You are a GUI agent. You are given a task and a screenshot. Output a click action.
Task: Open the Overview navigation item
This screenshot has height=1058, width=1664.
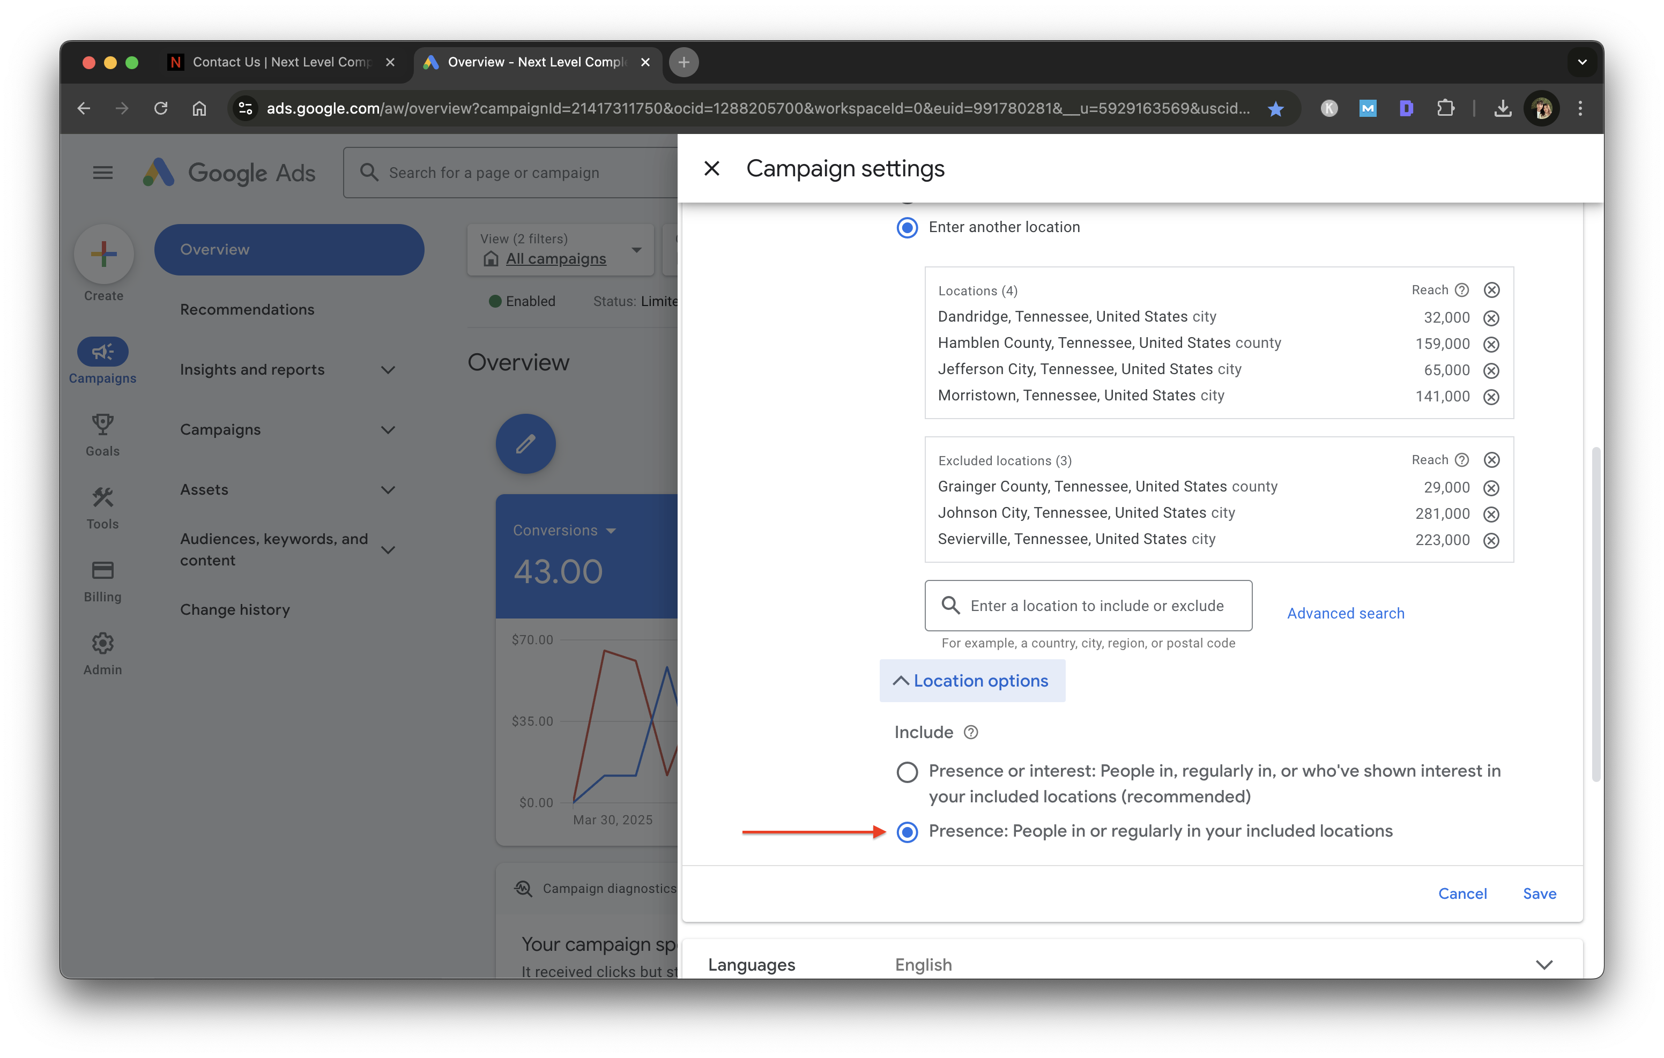pyautogui.click(x=289, y=249)
